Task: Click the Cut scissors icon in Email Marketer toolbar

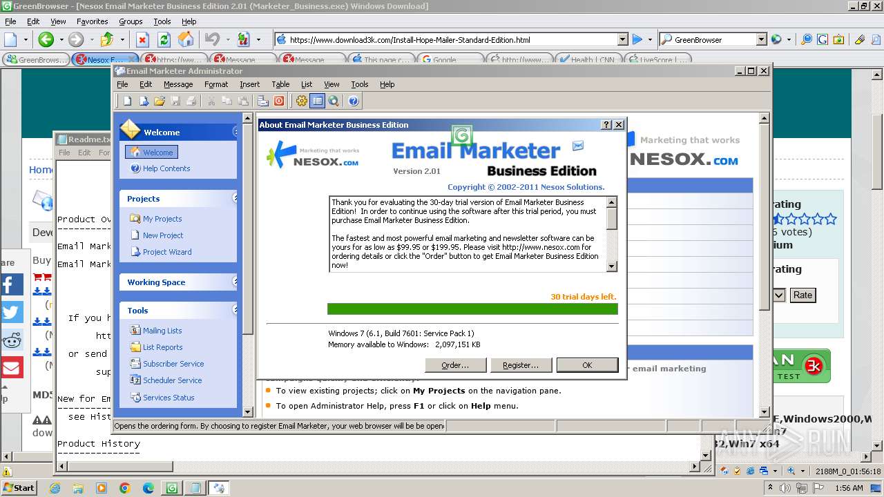Action: click(211, 101)
